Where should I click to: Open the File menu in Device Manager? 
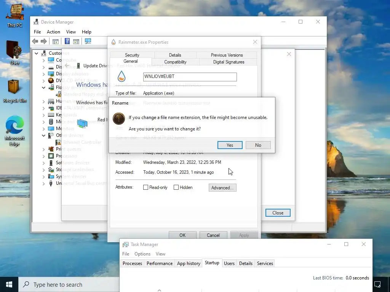coord(37,32)
